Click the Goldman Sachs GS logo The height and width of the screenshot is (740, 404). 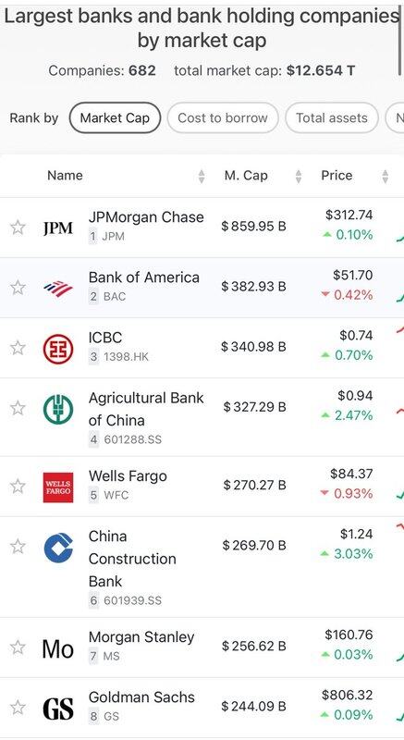(x=58, y=709)
